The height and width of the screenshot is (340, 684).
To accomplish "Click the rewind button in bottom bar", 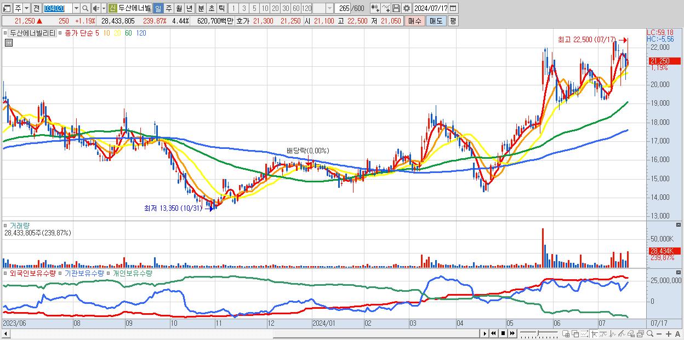I will [493, 333].
